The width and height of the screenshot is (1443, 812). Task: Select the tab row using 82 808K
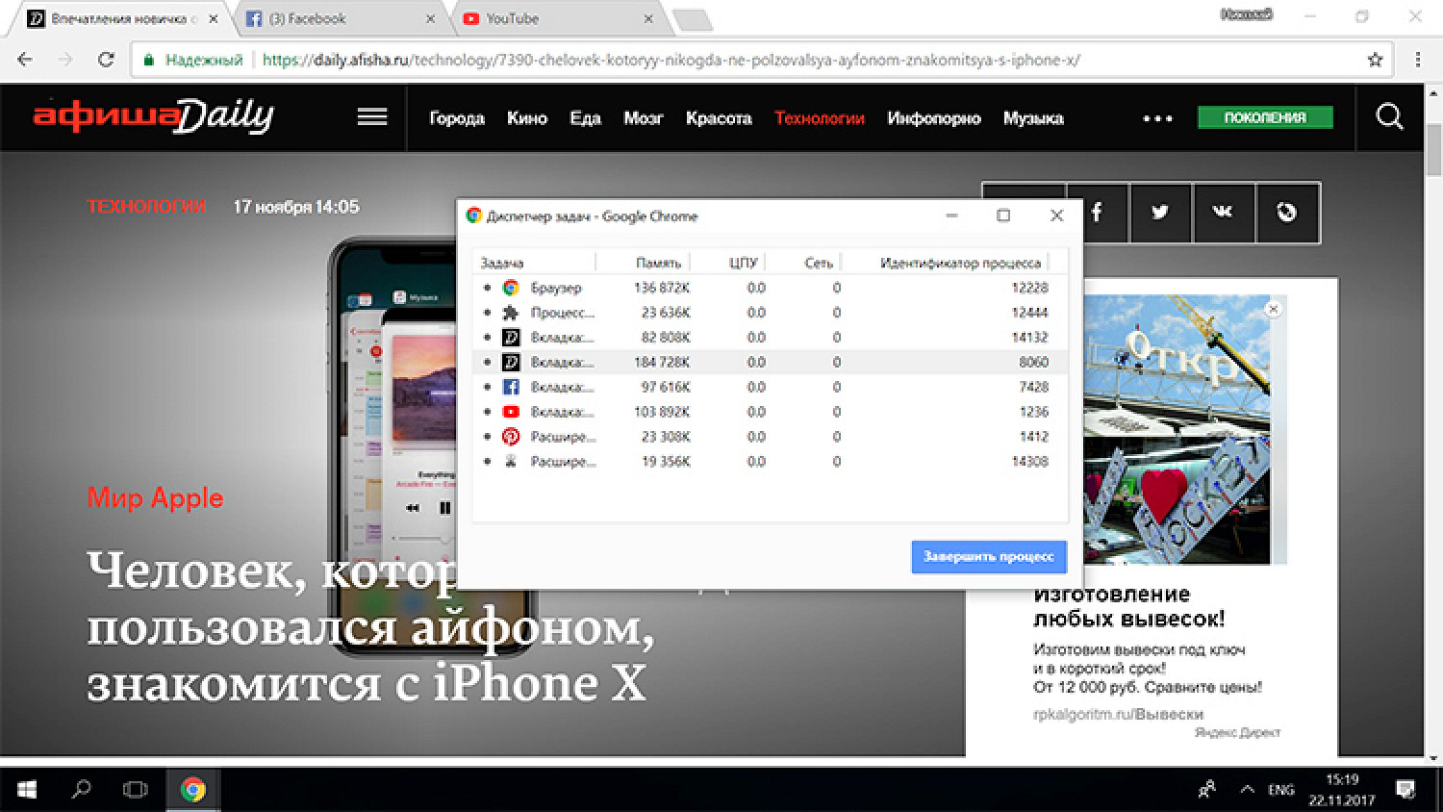770,337
